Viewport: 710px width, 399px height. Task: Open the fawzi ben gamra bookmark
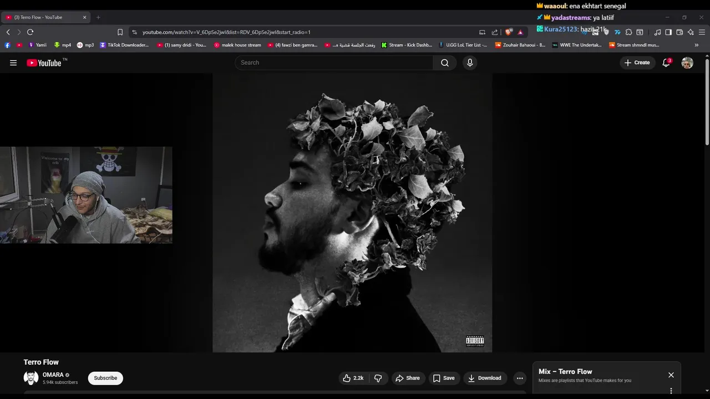(292, 45)
